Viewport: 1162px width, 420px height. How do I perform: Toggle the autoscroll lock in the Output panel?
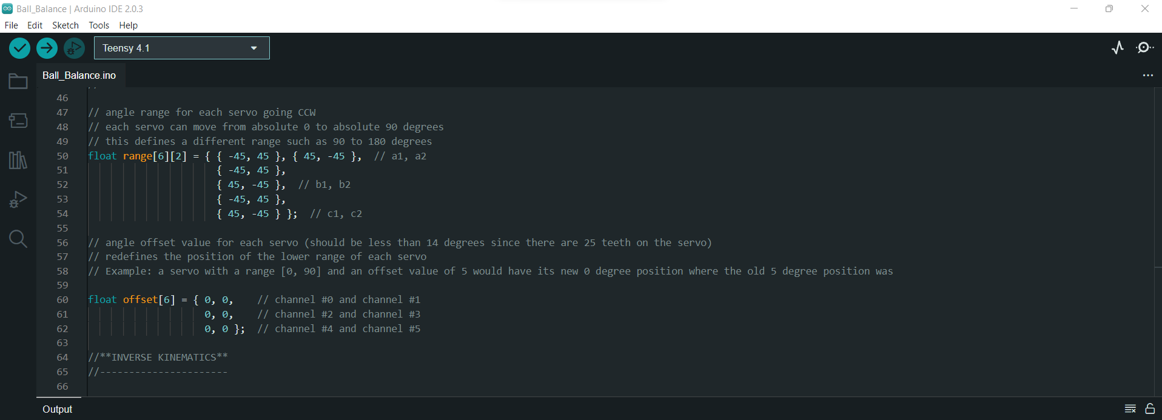tap(1150, 409)
